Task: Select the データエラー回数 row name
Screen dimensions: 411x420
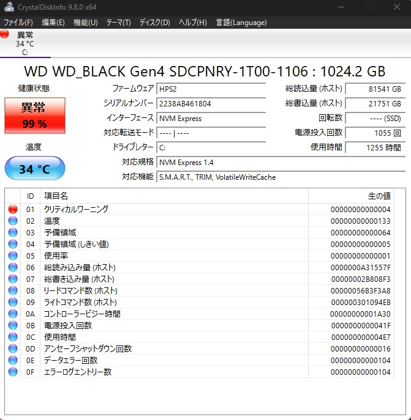Action: (70, 360)
